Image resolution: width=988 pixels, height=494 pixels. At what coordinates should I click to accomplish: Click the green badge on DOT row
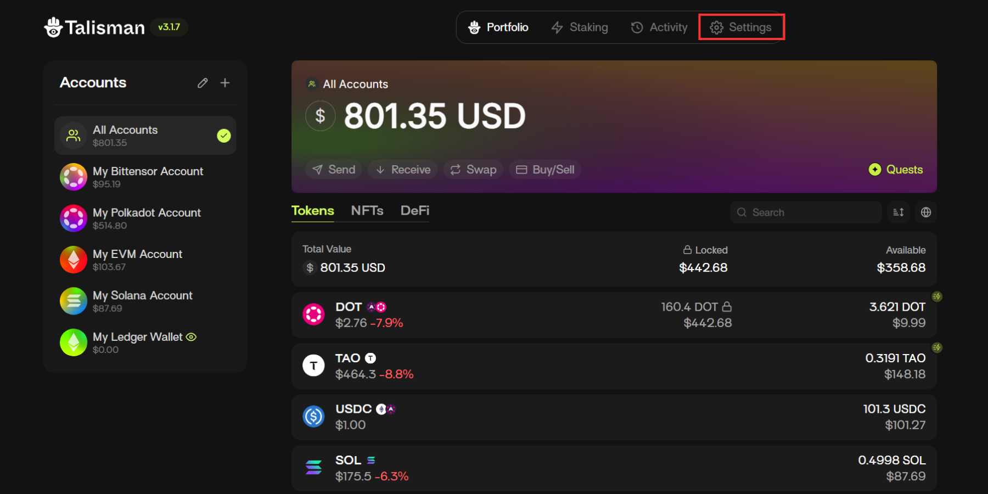click(937, 296)
